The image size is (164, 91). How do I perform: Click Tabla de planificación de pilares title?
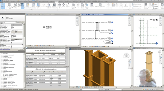click(45, 50)
